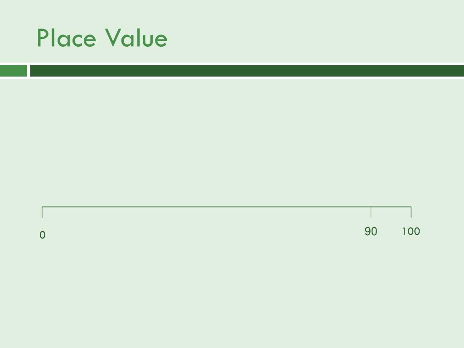The image size is (464, 348).
Task: Click the word "Value" in the title
Action: click(x=136, y=38)
